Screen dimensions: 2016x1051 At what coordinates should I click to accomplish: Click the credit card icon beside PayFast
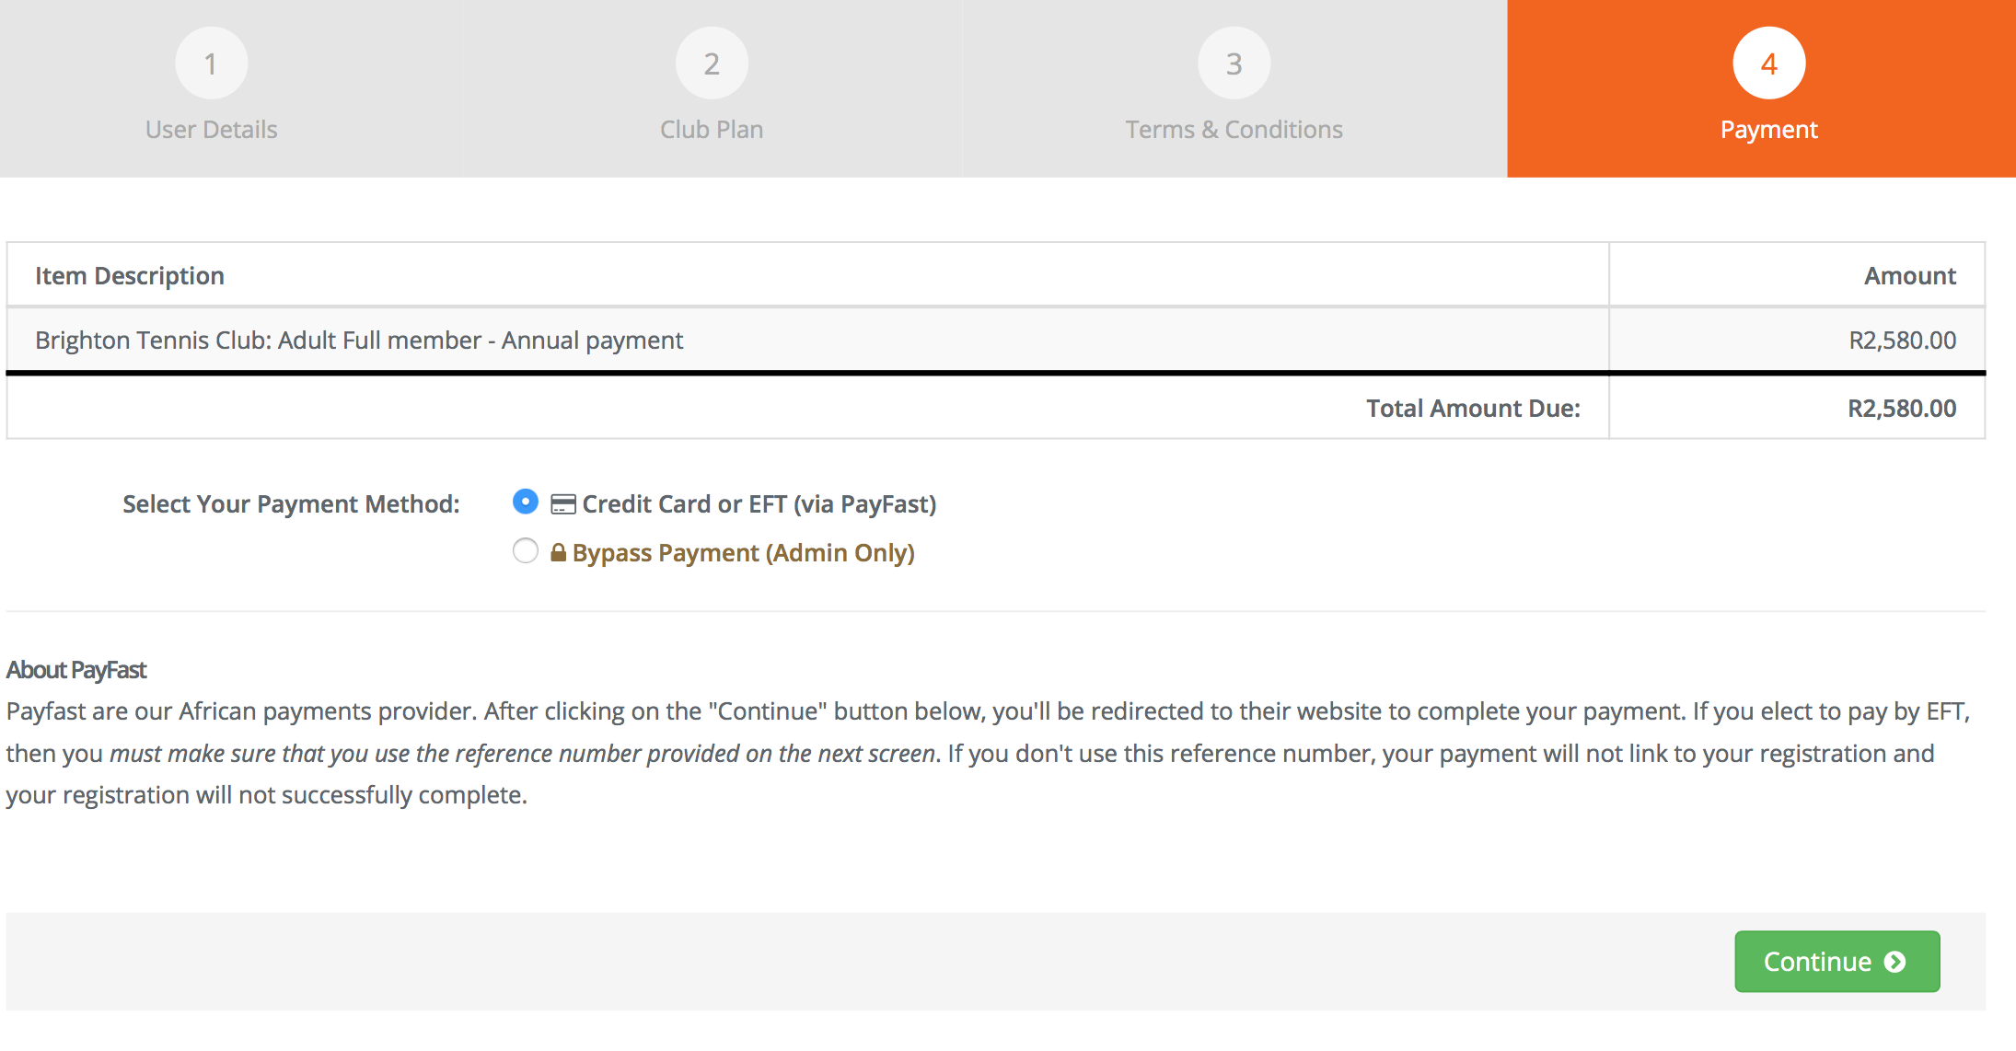[x=562, y=504]
